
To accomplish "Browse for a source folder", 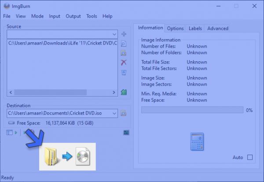I will tap(124, 53).
